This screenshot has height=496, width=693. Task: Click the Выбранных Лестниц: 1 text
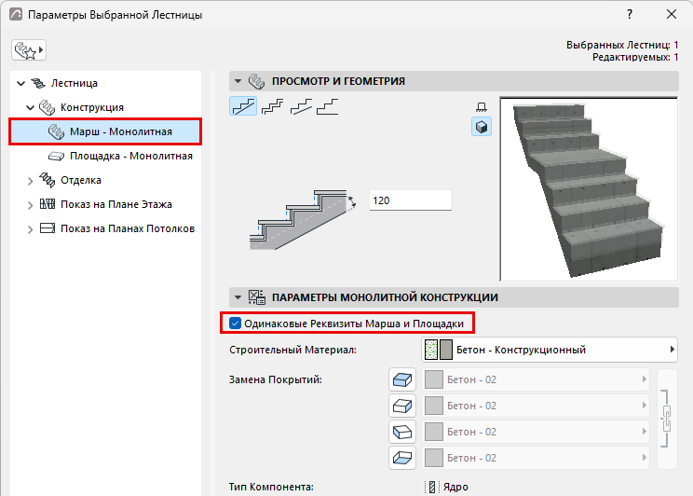point(622,45)
